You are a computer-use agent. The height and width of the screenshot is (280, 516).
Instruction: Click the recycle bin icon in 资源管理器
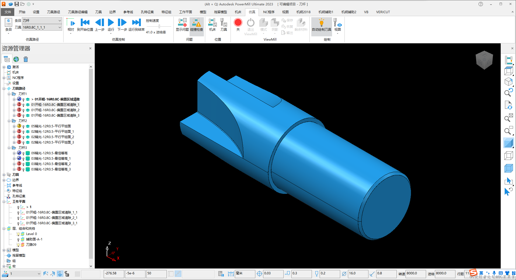(x=26, y=59)
